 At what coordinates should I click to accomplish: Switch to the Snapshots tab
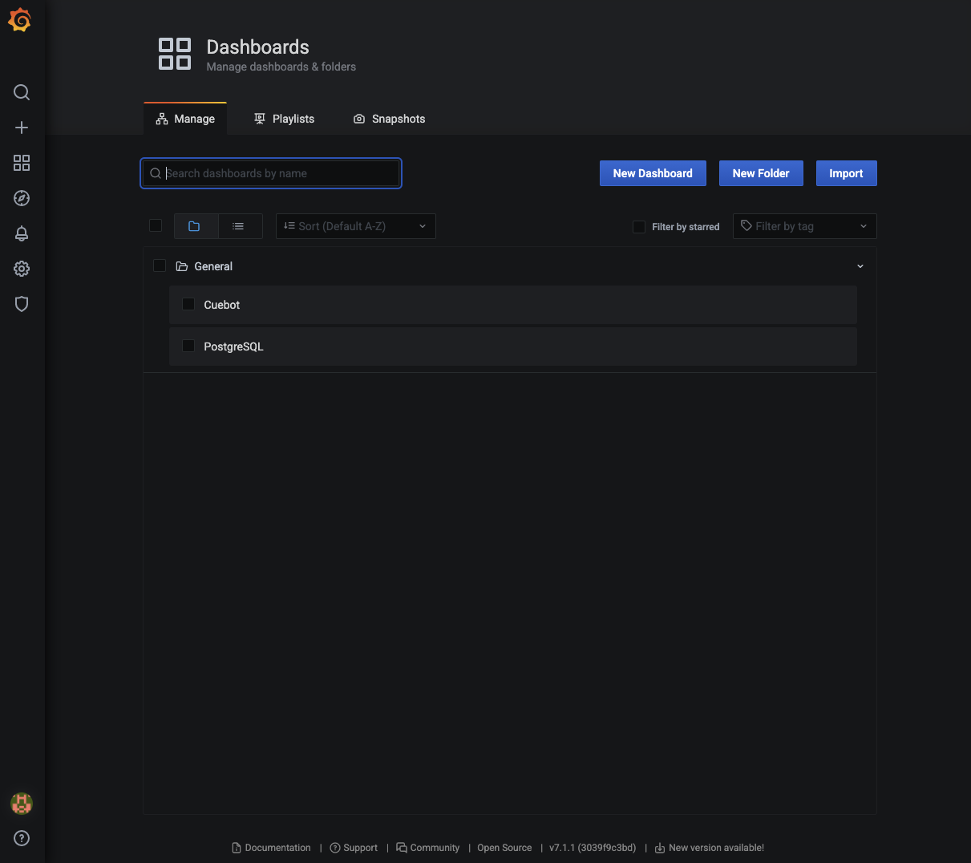coord(389,119)
